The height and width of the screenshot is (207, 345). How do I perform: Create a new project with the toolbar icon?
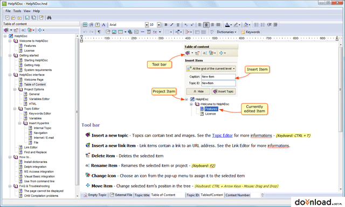coord(7,18)
